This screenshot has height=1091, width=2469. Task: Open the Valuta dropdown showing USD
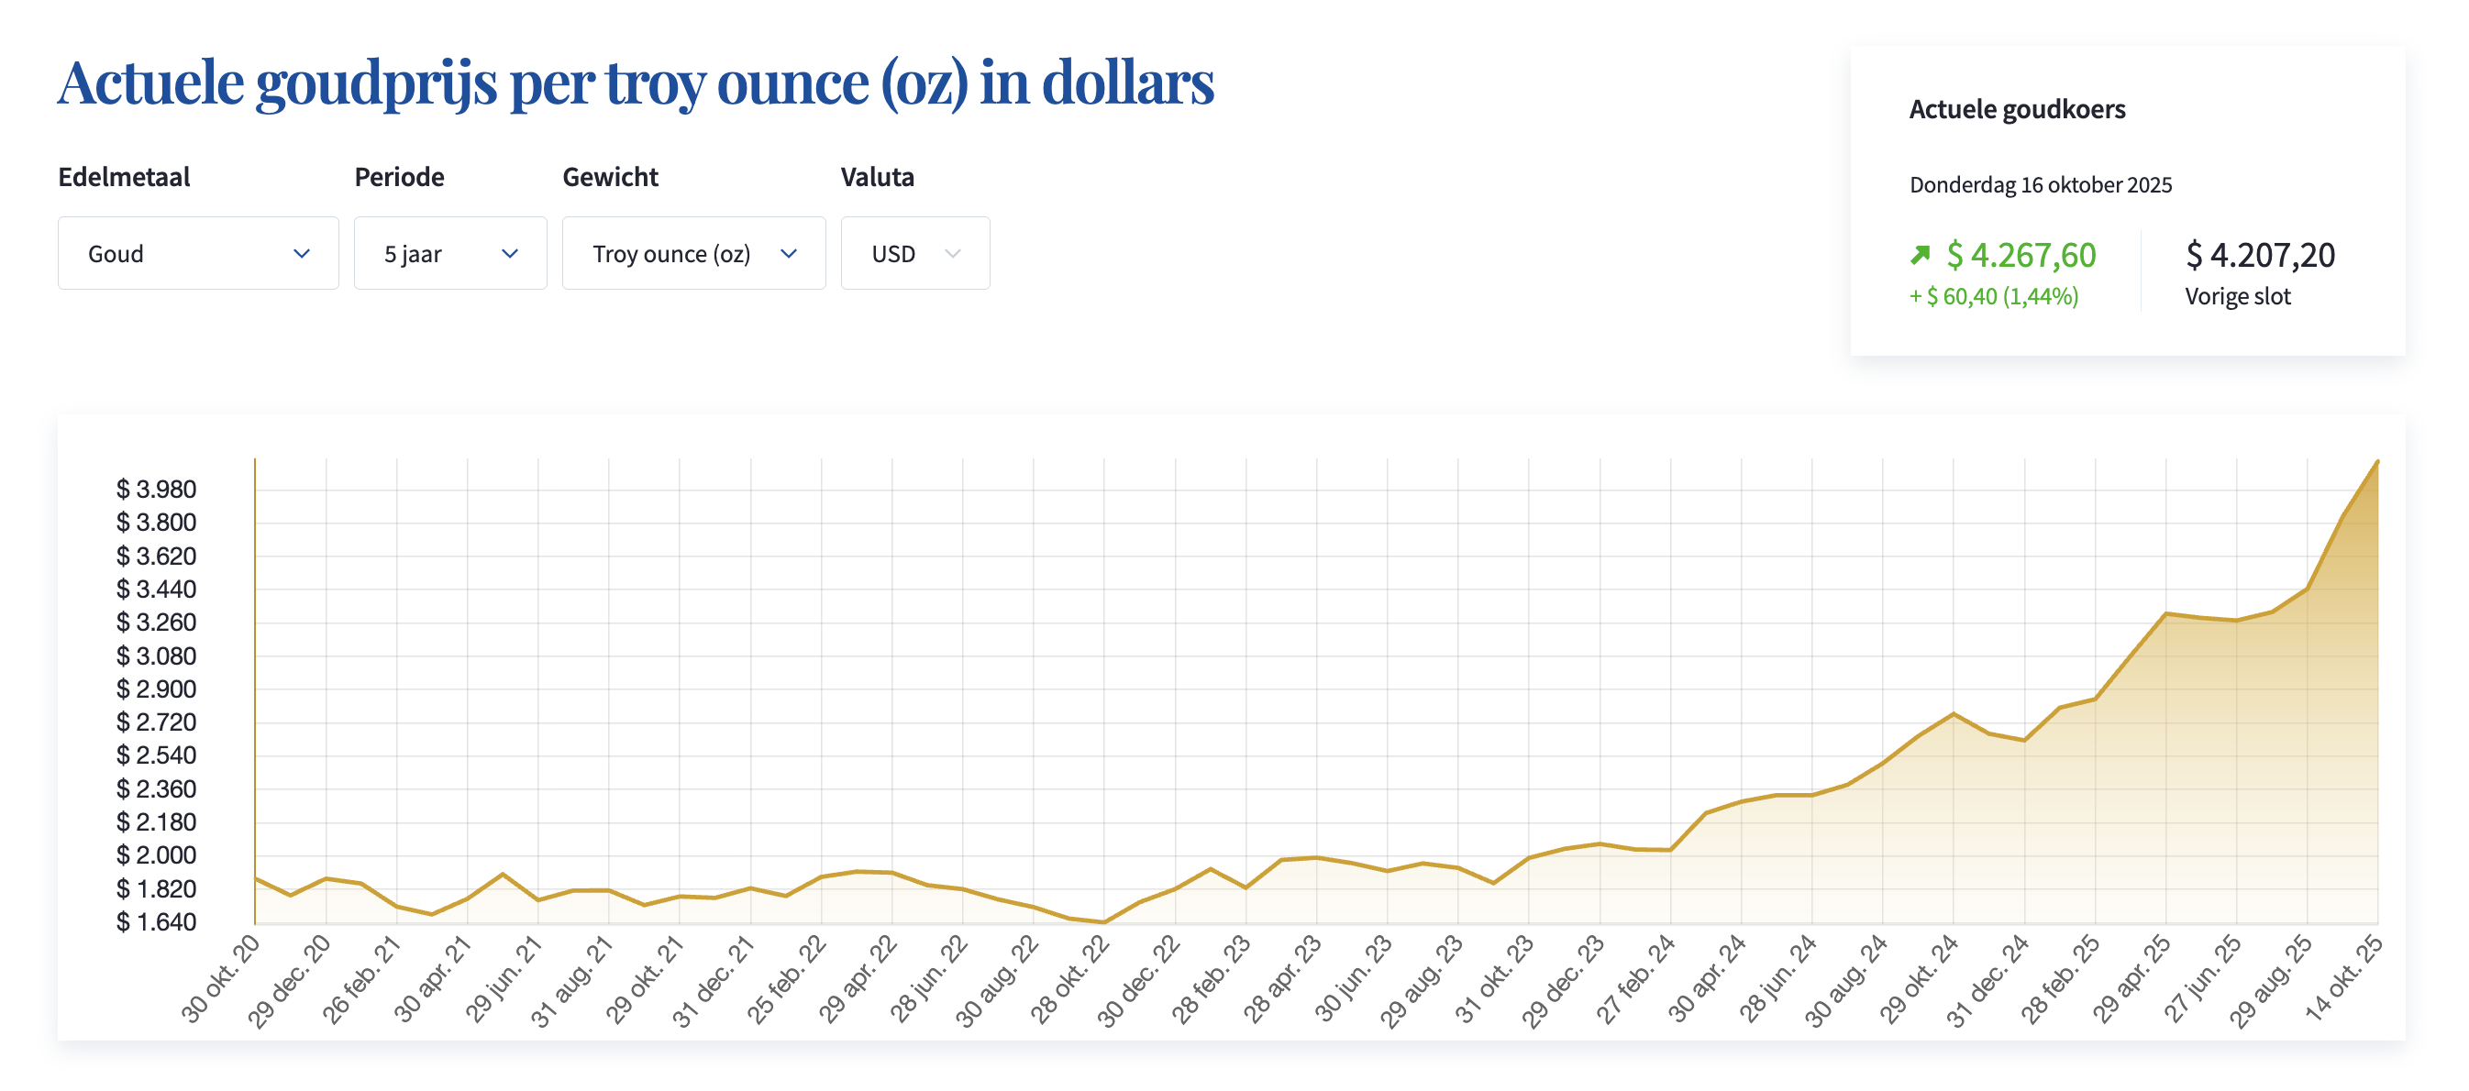914,254
